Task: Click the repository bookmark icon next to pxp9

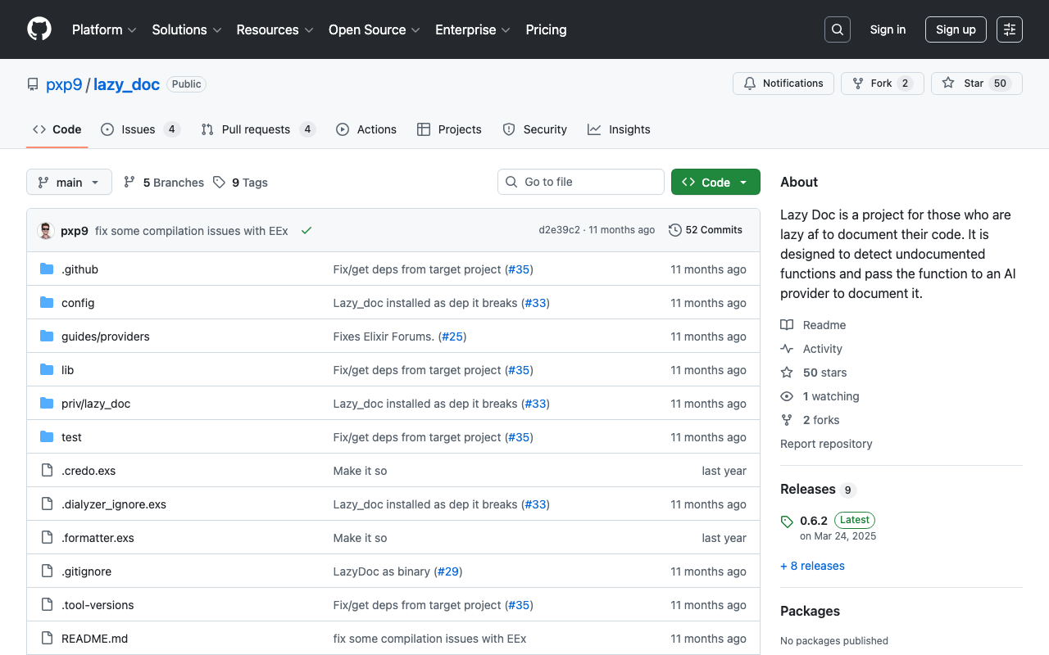Action: coord(32,84)
